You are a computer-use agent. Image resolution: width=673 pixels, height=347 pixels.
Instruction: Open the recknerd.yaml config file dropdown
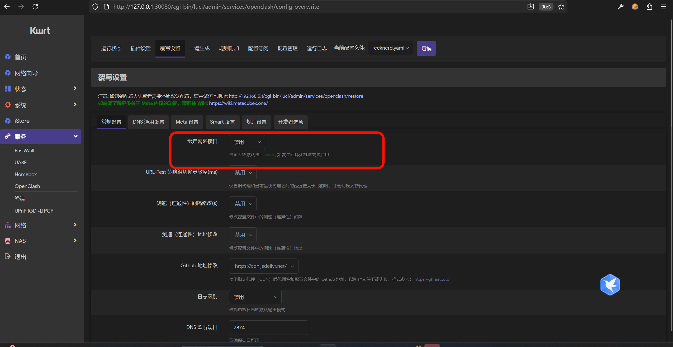(390, 48)
